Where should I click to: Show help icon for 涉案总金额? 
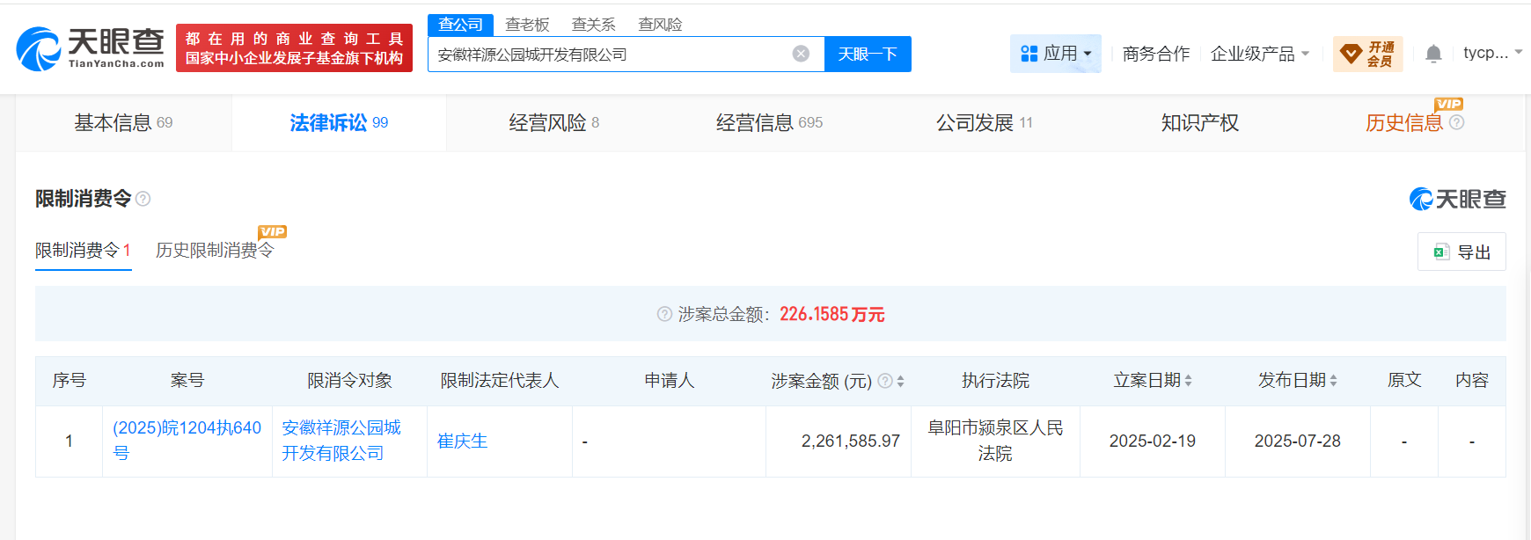[664, 314]
